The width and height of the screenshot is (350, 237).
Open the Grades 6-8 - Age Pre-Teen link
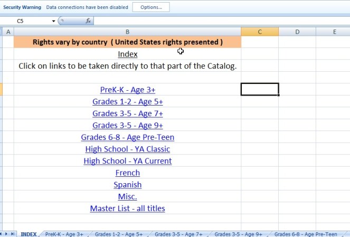[128, 137]
